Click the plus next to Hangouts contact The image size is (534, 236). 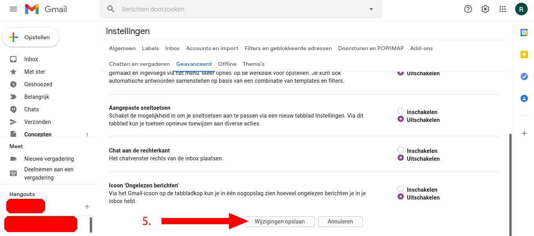(87, 207)
